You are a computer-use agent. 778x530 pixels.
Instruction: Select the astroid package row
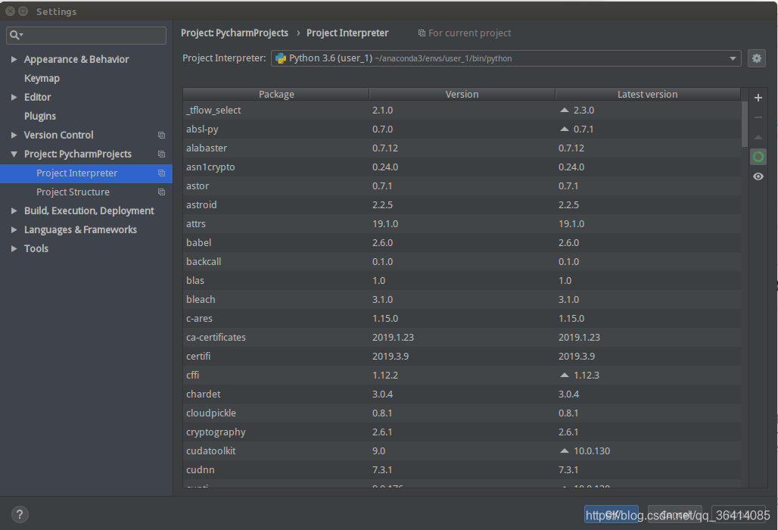click(x=462, y=204)
